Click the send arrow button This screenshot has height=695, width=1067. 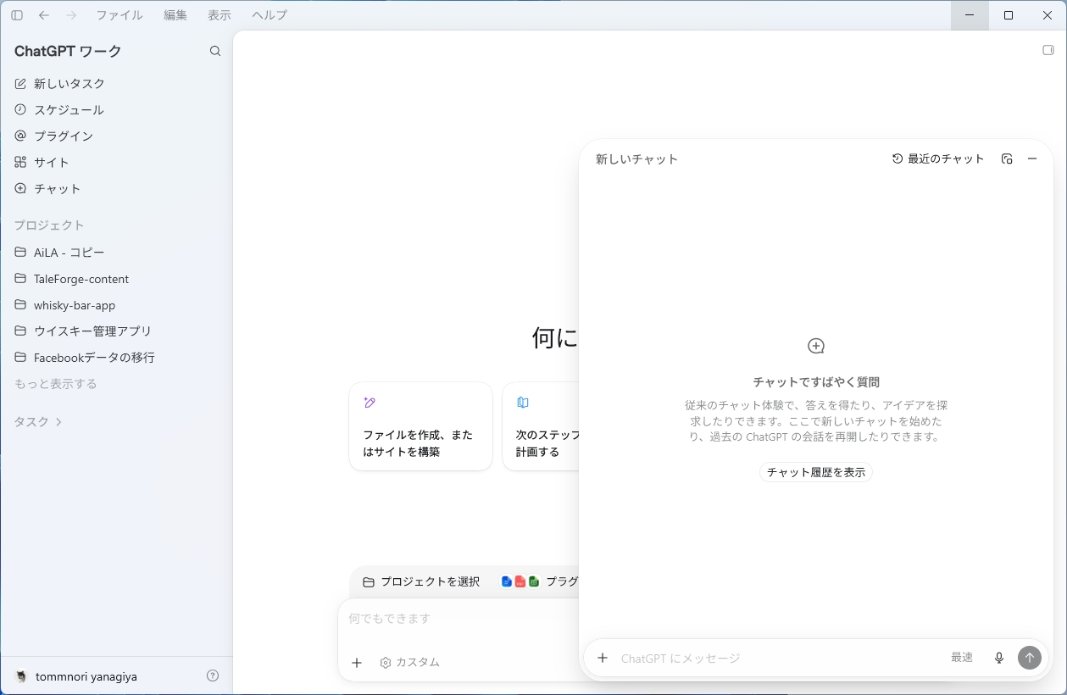(1030, 658)
